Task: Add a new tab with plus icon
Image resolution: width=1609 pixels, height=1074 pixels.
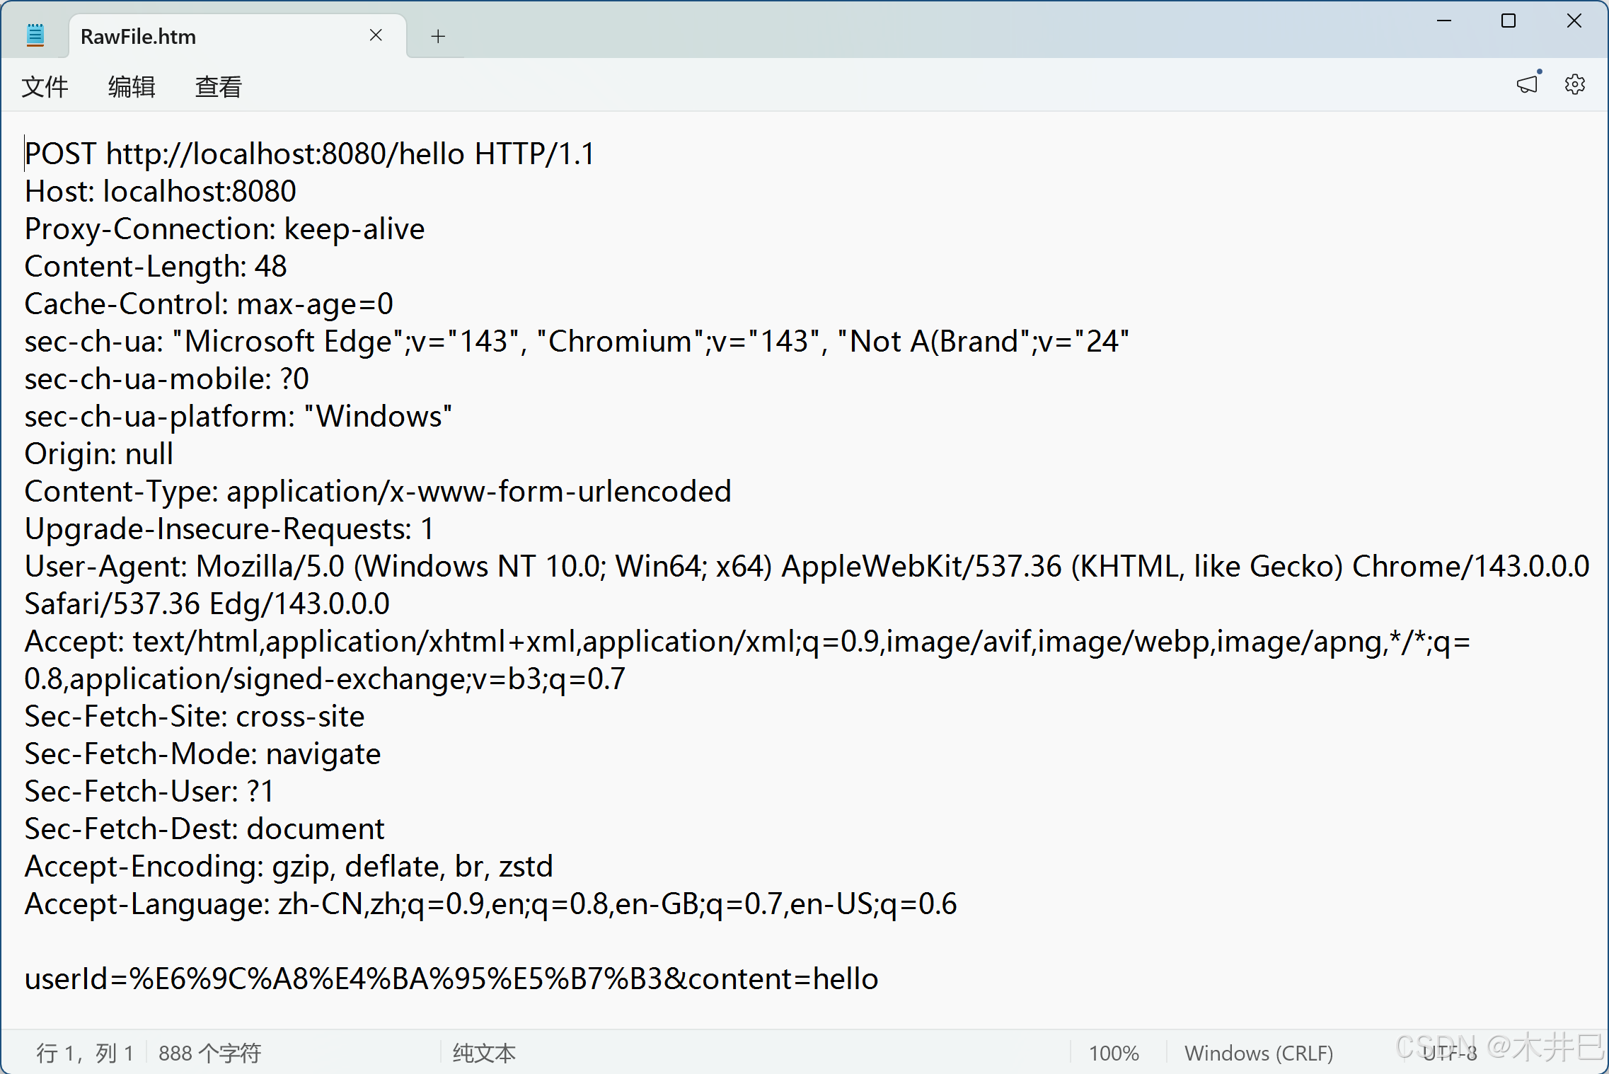Action: point(438,36)
